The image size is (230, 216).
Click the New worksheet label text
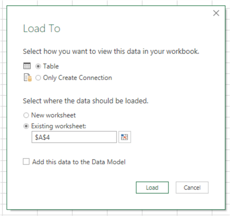pos(53,115)
